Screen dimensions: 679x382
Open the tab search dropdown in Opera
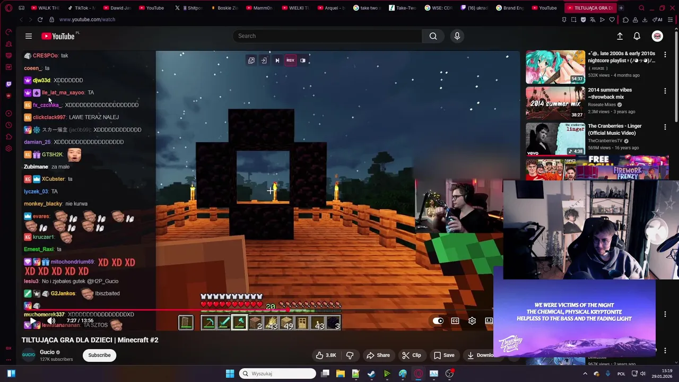point(641,8)
